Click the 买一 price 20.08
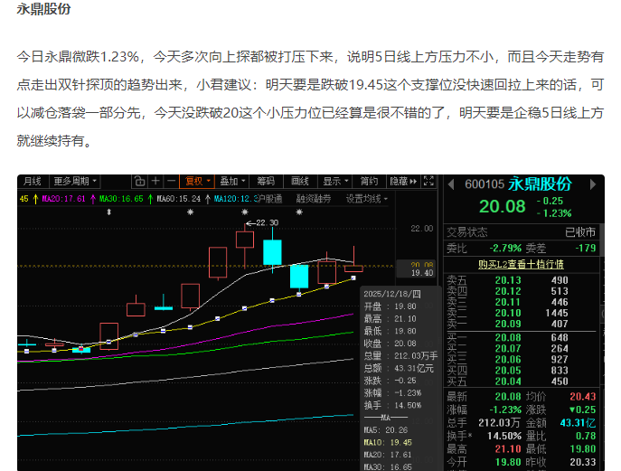This screenshot has height=471, width=621. click(x=508, y=337)
